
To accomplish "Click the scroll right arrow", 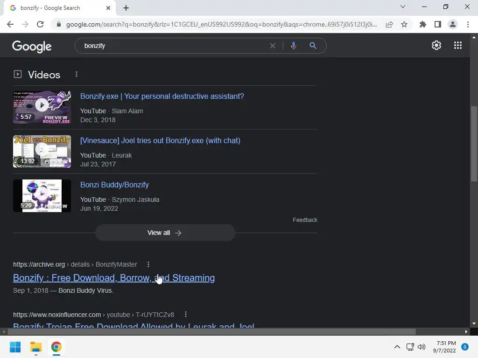I will tap(466, 331).
